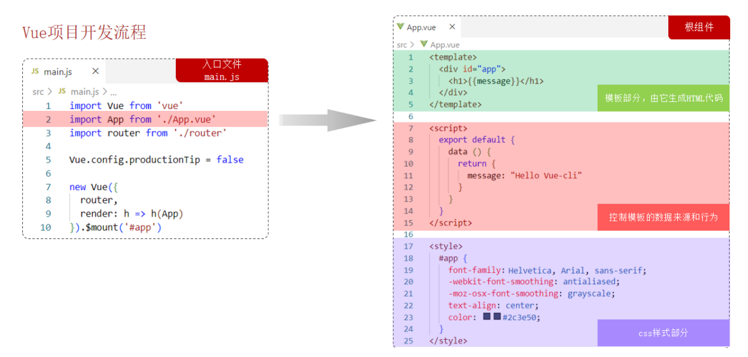748x357 pixels.
Task: Click line "}).$mount('#app')"
Action: pyautogui.click(x=116, y=227)
